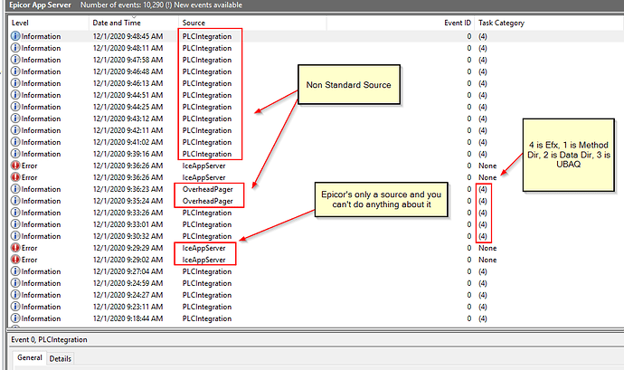Click task category (4) at 9:36:23 AM
The image size is (624, 370).
tap(483, 189)
